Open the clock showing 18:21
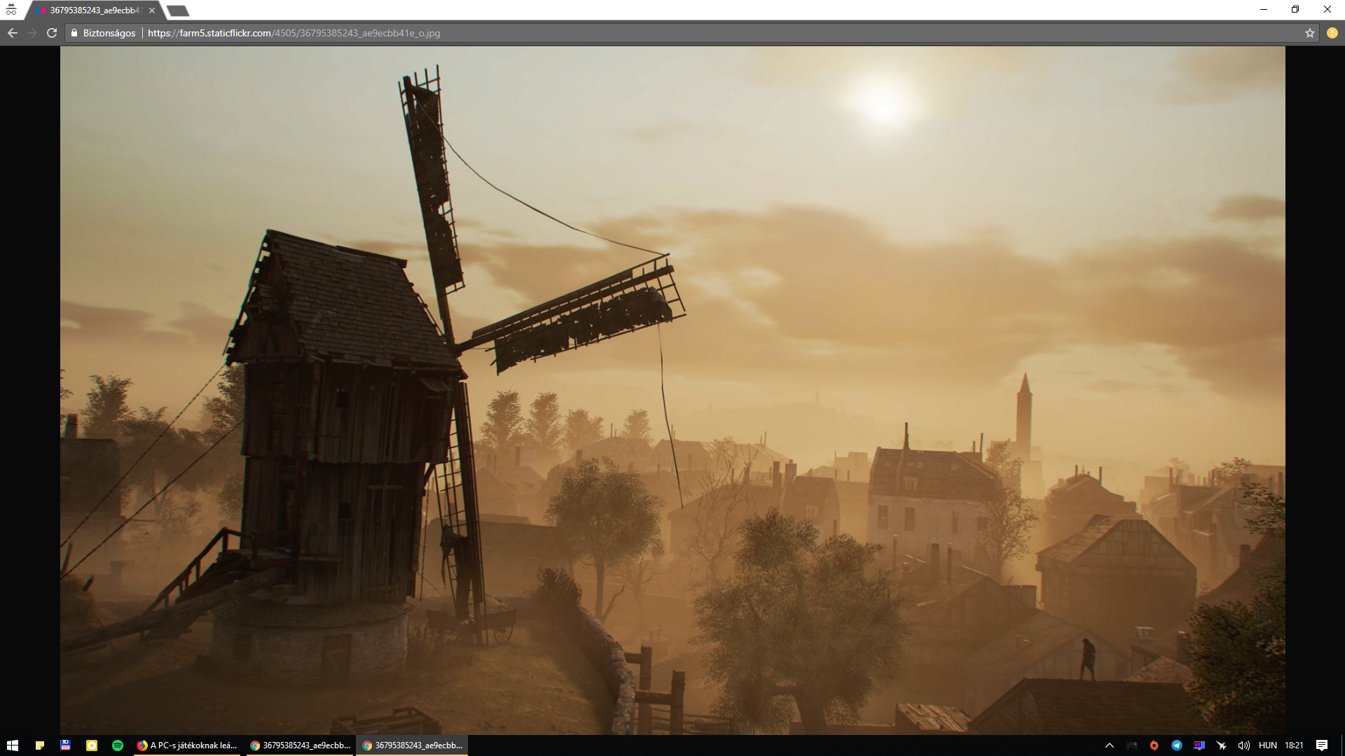Viewport: 1345px width, 756px height. [1294, 745]
